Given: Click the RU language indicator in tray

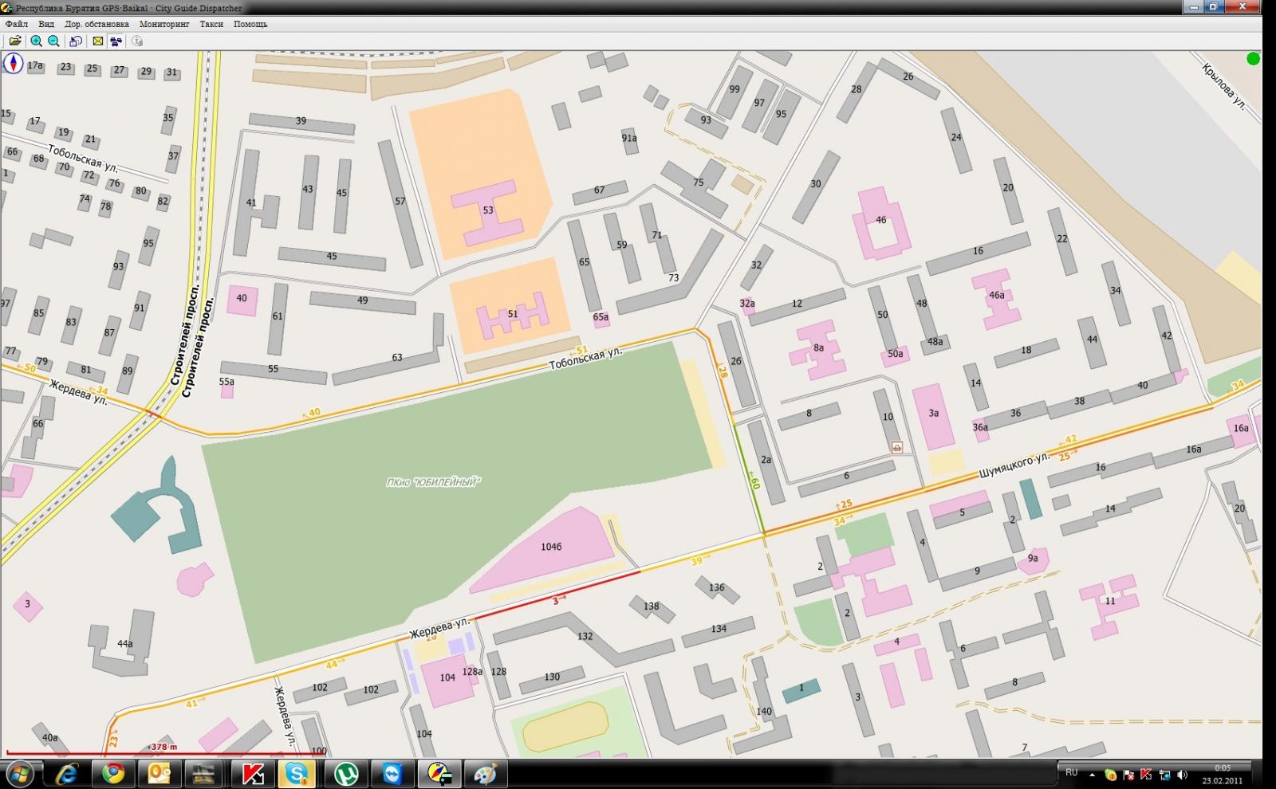Looking at the screenshot, I should coord(1071,773).
